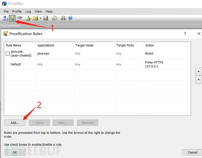202x158 pixels.
Task: Open the Help menu
Action: pyautogui.click(x=49, y=11)
